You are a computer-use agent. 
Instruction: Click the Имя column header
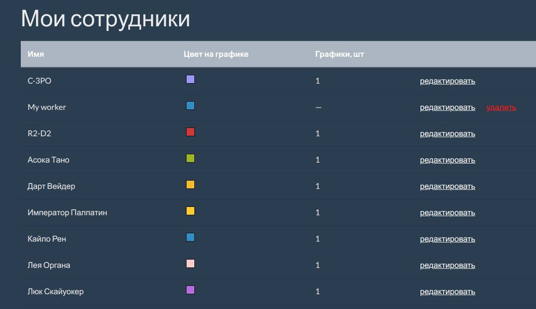coord(36,54)
